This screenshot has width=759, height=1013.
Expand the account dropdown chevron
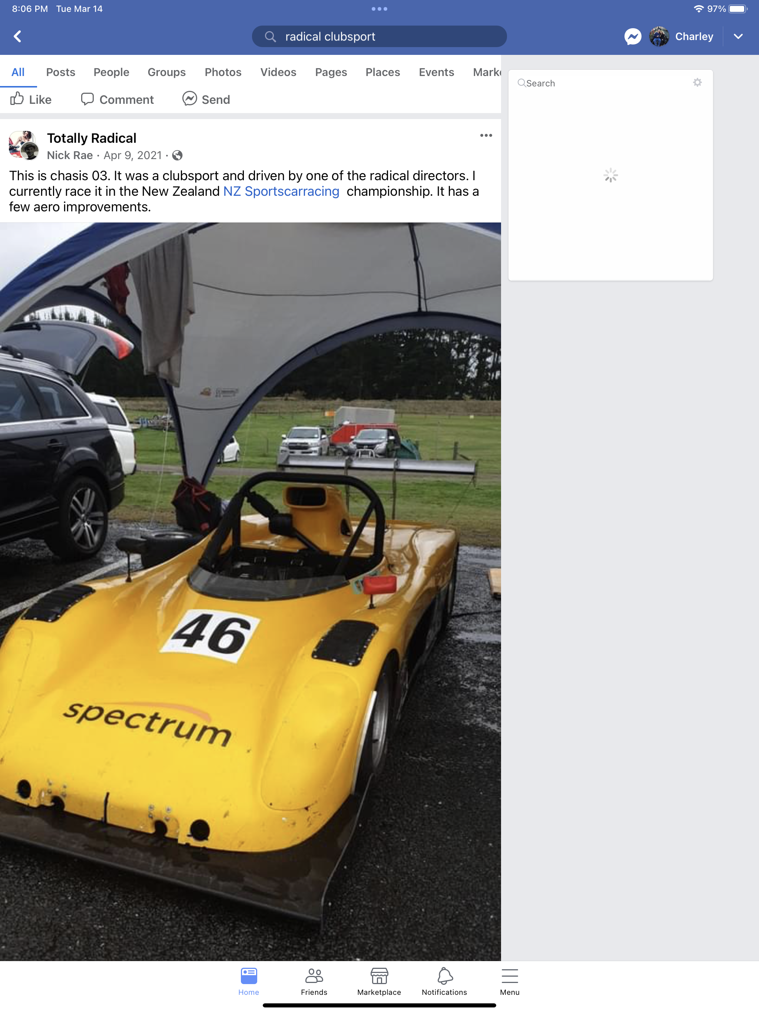tap(738, 36)
